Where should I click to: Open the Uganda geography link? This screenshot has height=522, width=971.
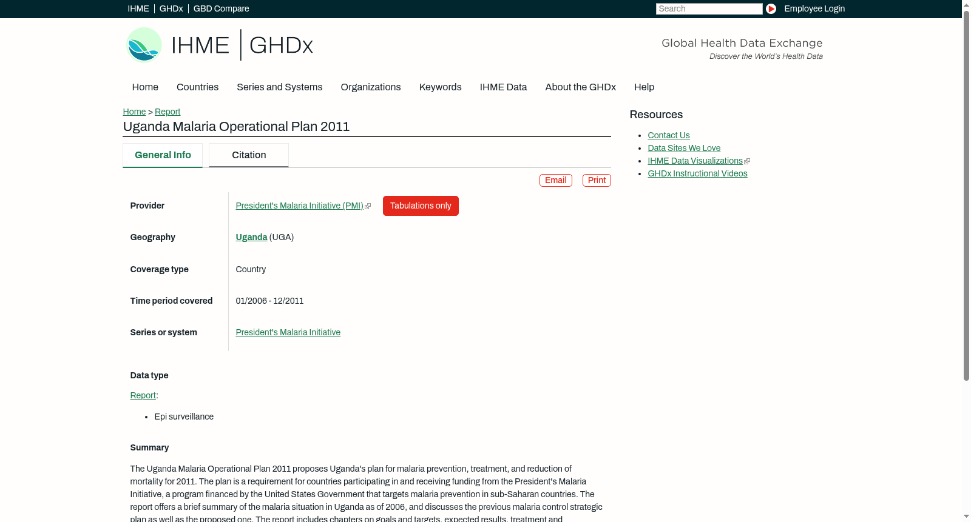[x=251, y=238]
